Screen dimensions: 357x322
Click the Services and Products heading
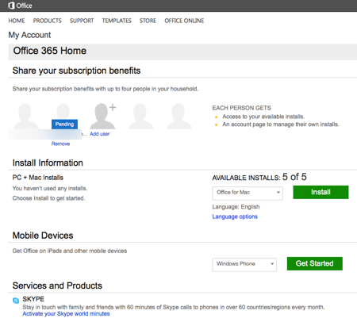click(57, 286)
